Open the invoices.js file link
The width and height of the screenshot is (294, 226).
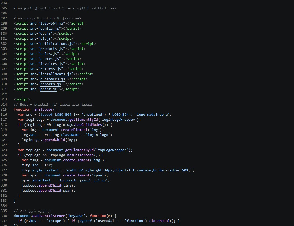[x=52, y=64]
